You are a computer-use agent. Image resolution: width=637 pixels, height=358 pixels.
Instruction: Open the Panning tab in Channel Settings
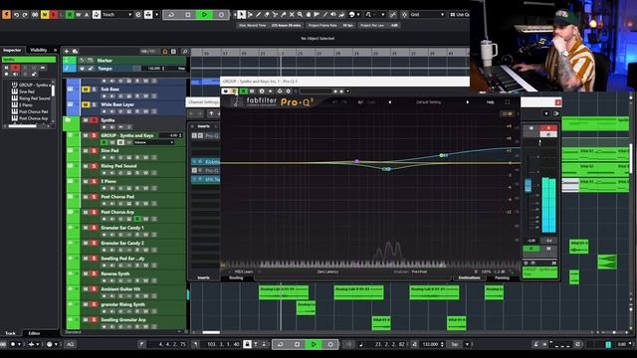click(x=502, y=278)
